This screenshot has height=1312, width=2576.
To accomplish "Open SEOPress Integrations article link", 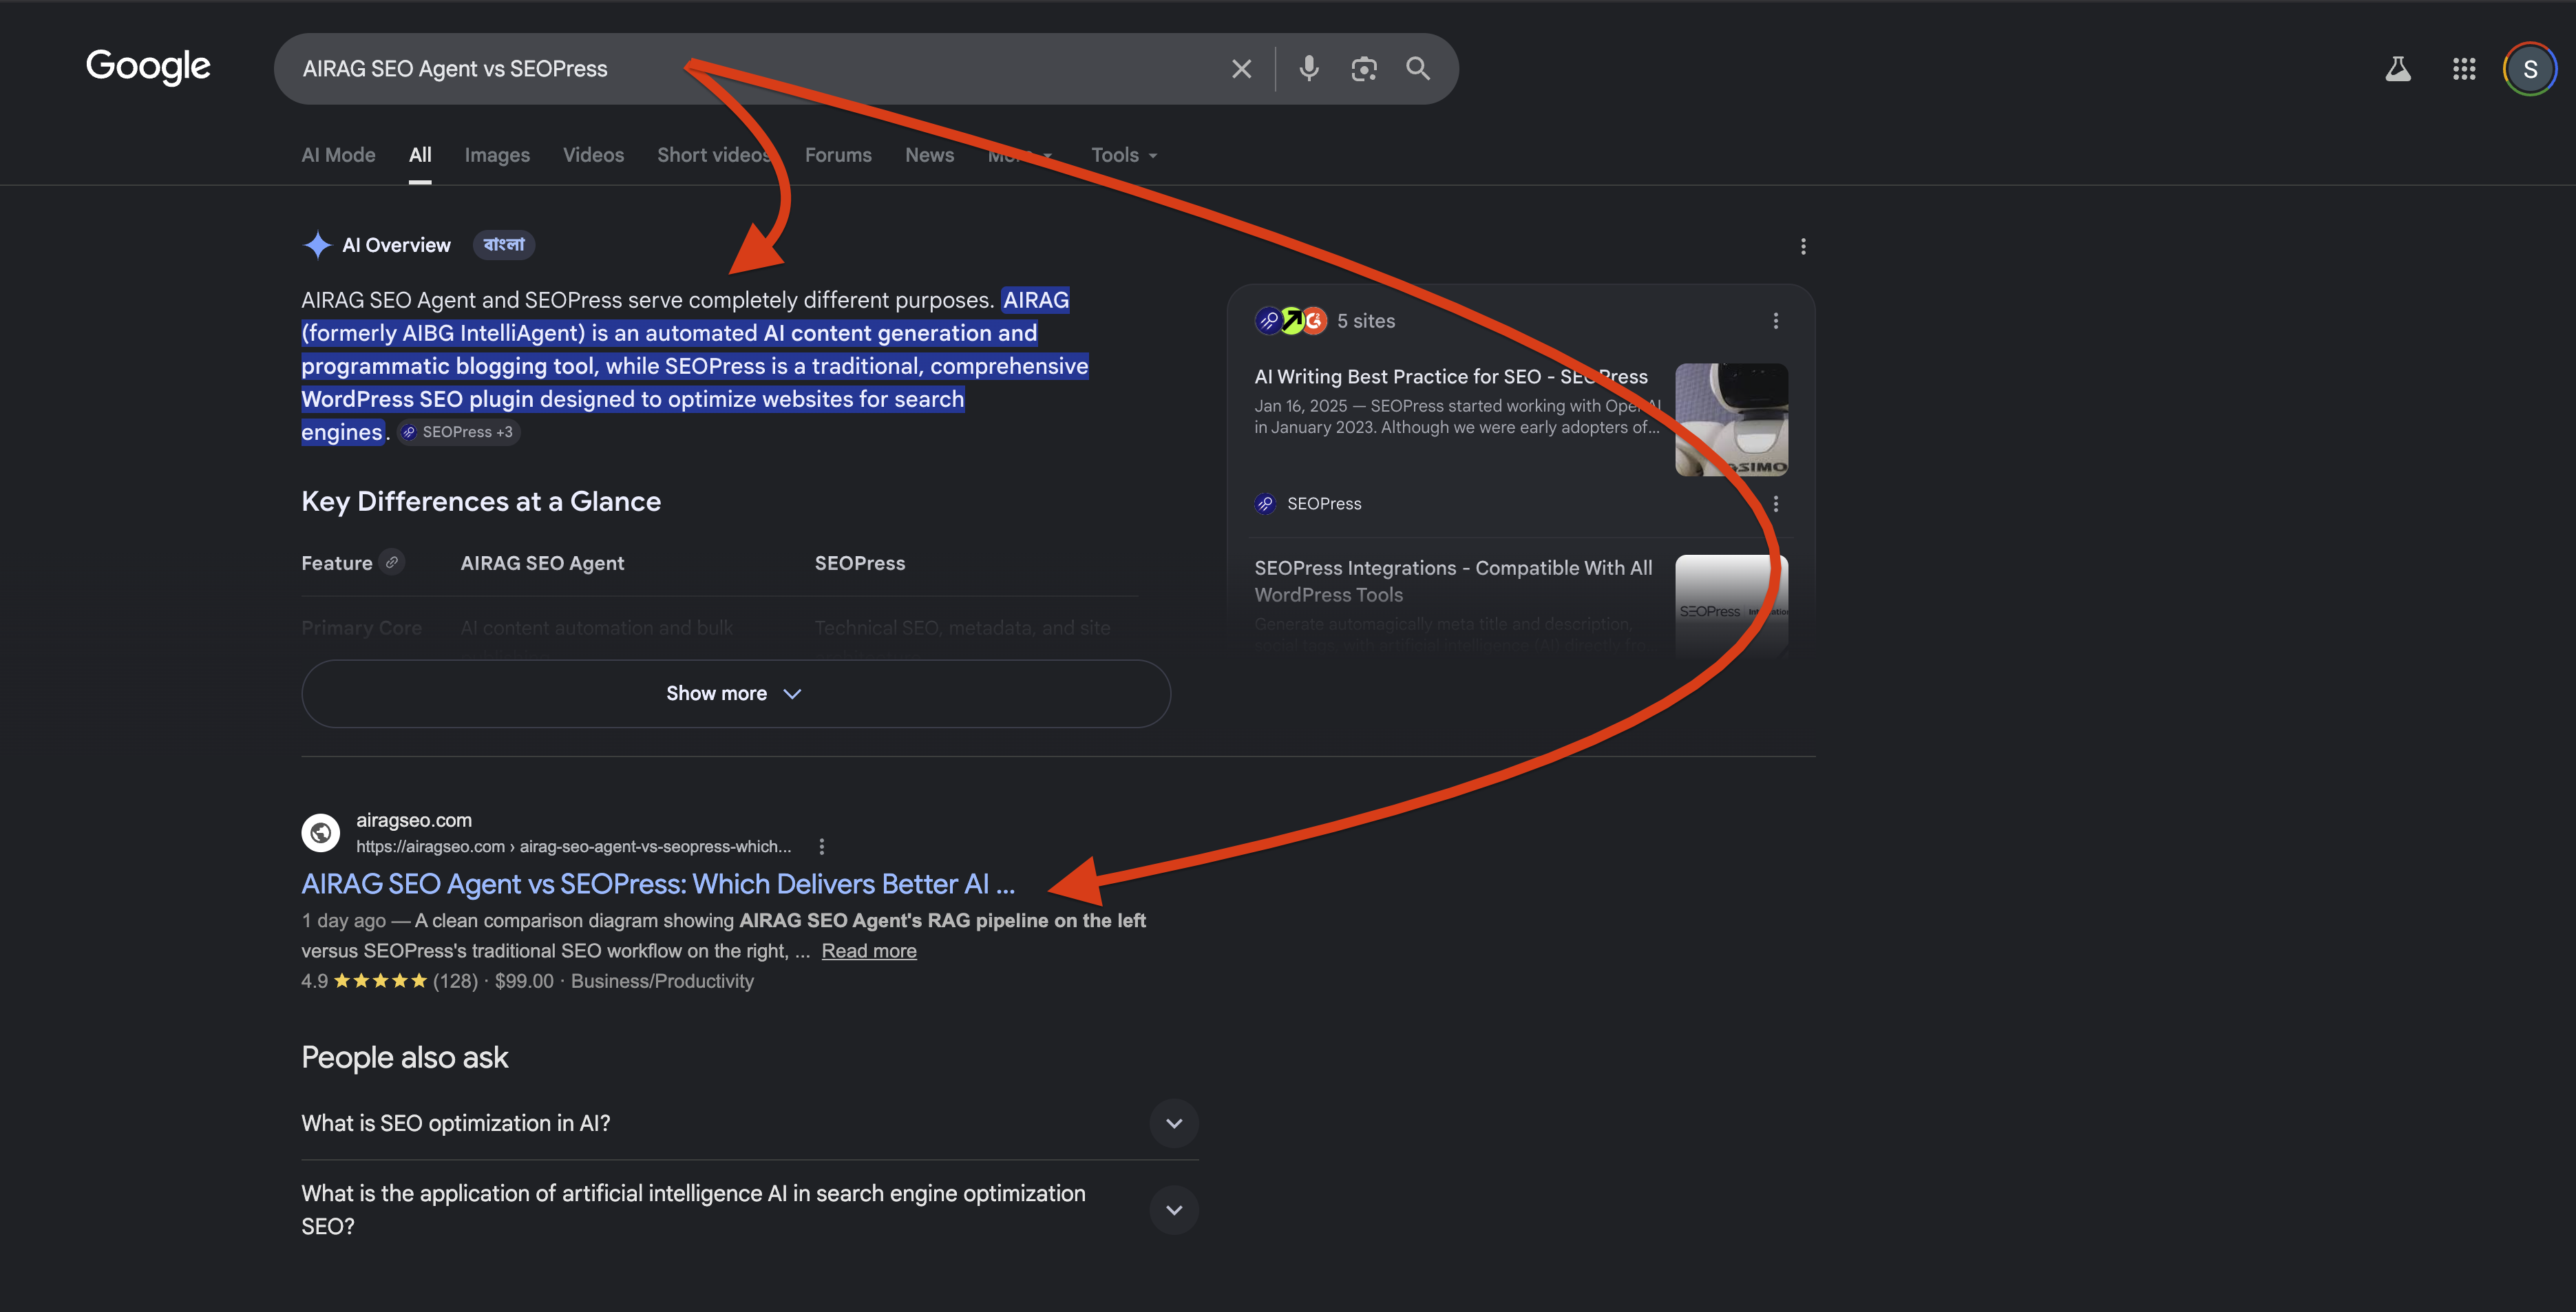I will tap(1453, 581).
